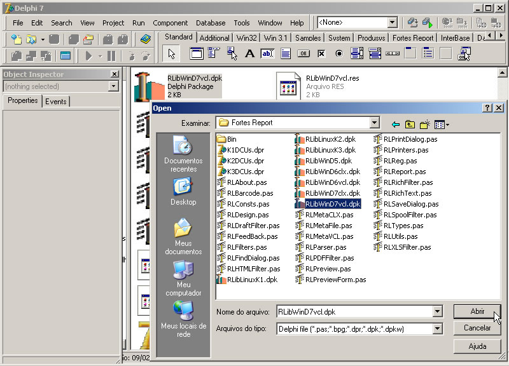Click the Up One Level icon in Open dialog
Viewport: 509px width, 366px height.
pyautogui.click(x=410, y=124)
